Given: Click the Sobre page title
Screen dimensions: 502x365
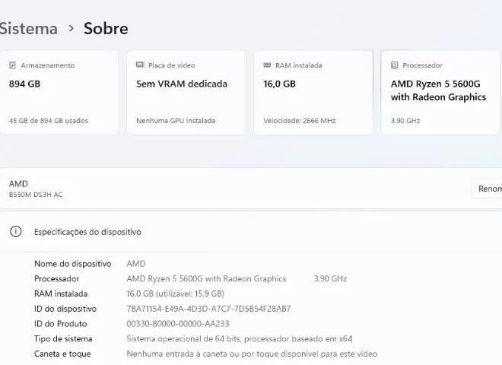Looking at the screenshot, I should [106, 28].
